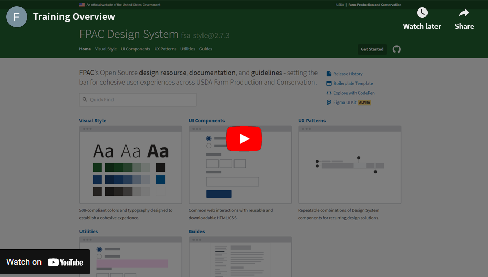488x277 pixels.
Task: Click the single green swatch in Visual Style card
Action: pos(97,168)
